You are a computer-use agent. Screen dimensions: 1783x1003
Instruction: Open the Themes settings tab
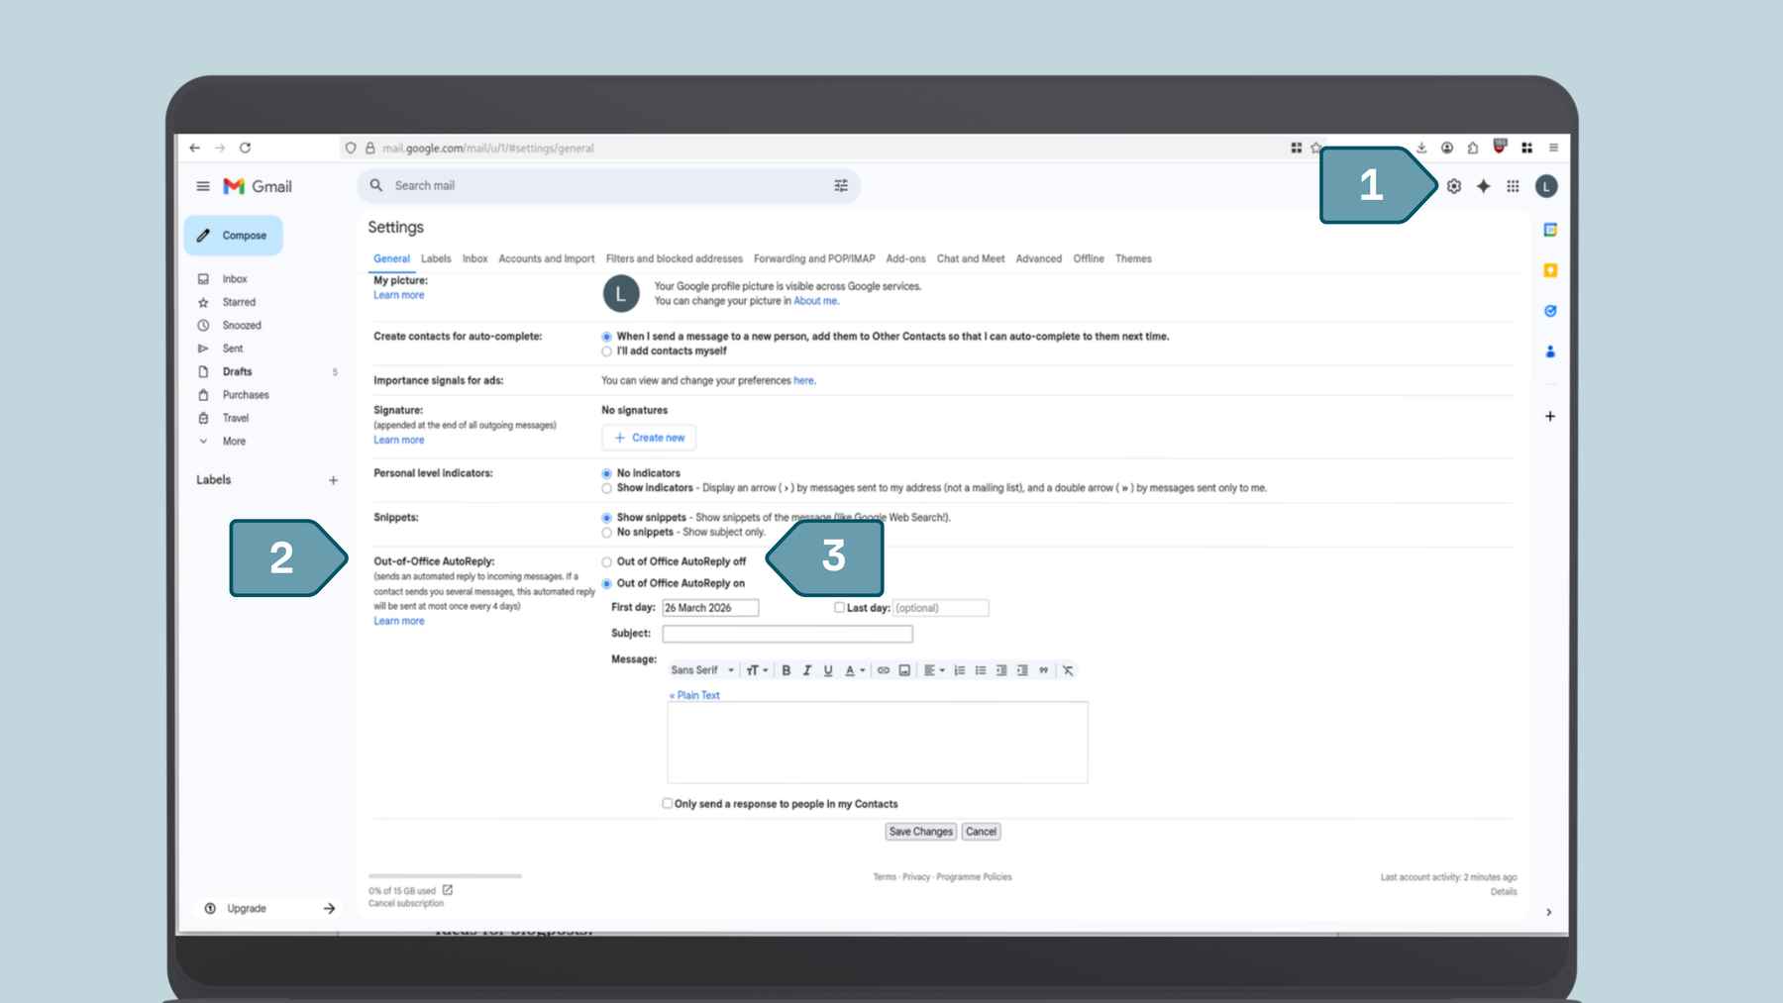click(x=1133, y=258)
